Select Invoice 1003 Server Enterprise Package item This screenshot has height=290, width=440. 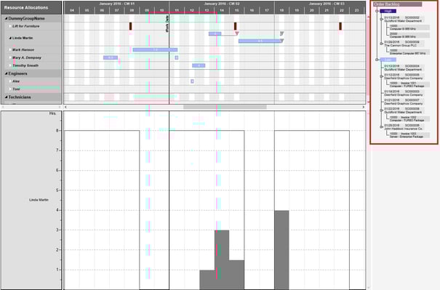point(409,135)
